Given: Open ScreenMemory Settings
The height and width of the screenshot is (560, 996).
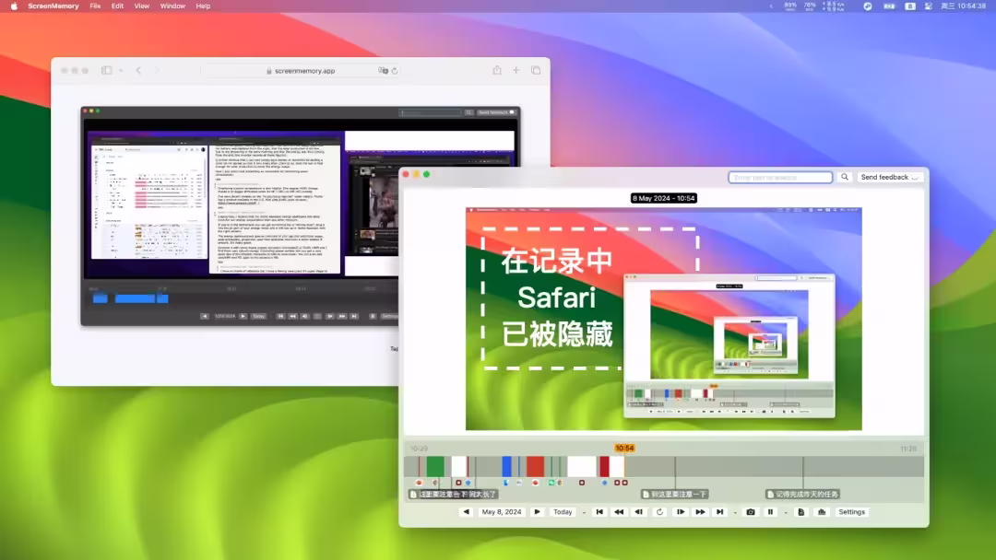Looking at the screenshot, I should pyautogui.click(x=851, y=512).
